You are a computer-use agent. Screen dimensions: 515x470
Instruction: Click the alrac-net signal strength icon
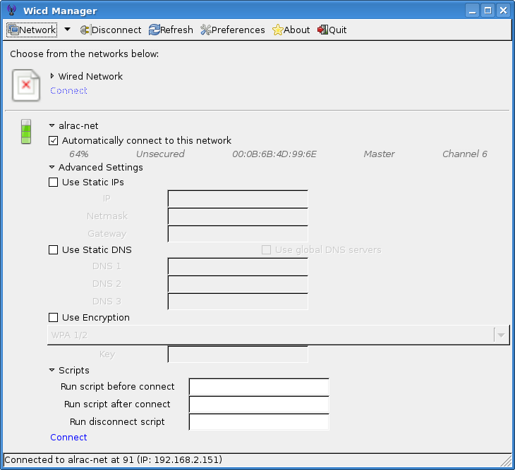(26, 132)
